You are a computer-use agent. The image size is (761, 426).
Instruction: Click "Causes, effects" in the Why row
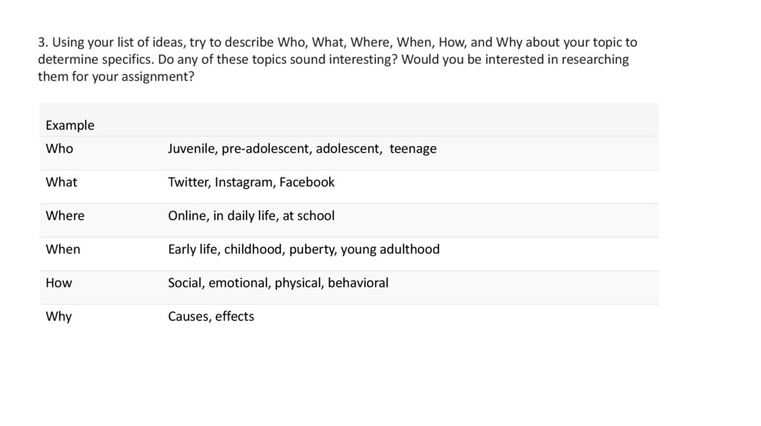211,316
